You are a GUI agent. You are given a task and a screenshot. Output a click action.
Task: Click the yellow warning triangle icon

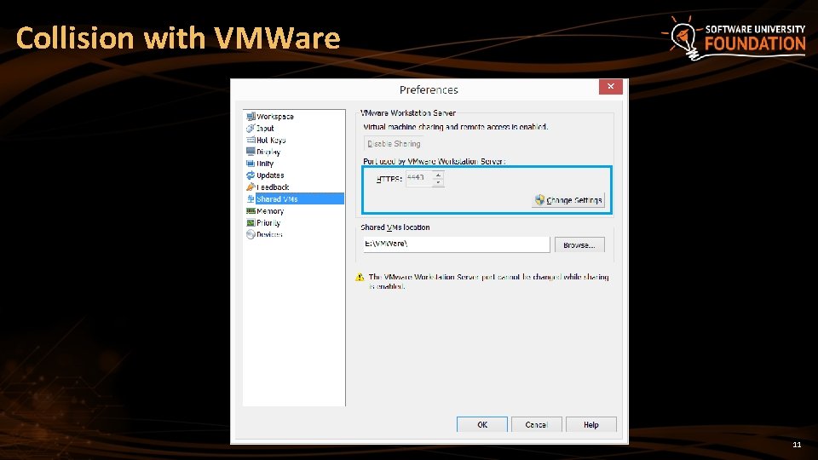(360, 277)
